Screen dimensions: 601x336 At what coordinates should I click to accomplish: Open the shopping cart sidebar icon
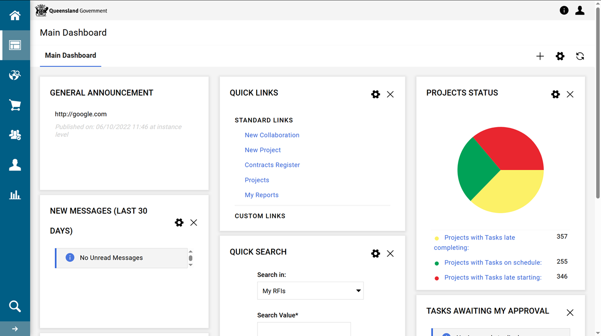coord(15,105)
